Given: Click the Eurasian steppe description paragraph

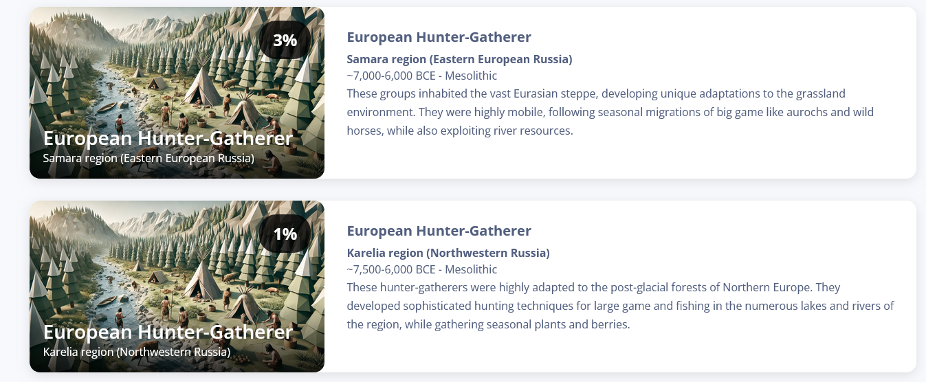Looking at the screenshot, I should pyautogui.click(x=610, y=112).
